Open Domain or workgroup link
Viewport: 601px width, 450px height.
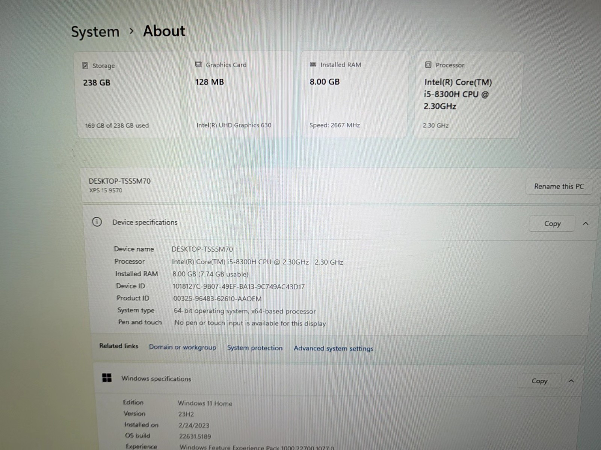click(x=183, y=347)
